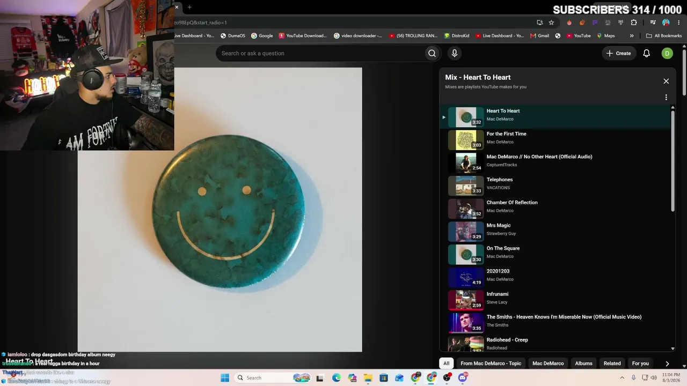Click the taskbar microphone tray icon
Screen dimensions: 687x386
click(x=634, y=378)
